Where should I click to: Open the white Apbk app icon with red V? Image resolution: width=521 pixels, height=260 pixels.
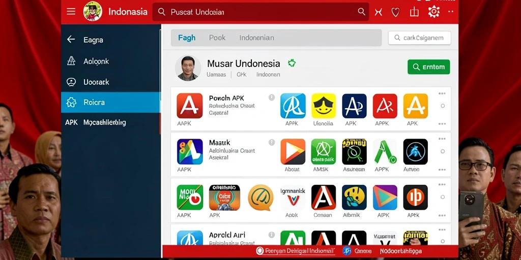[293, 198]
